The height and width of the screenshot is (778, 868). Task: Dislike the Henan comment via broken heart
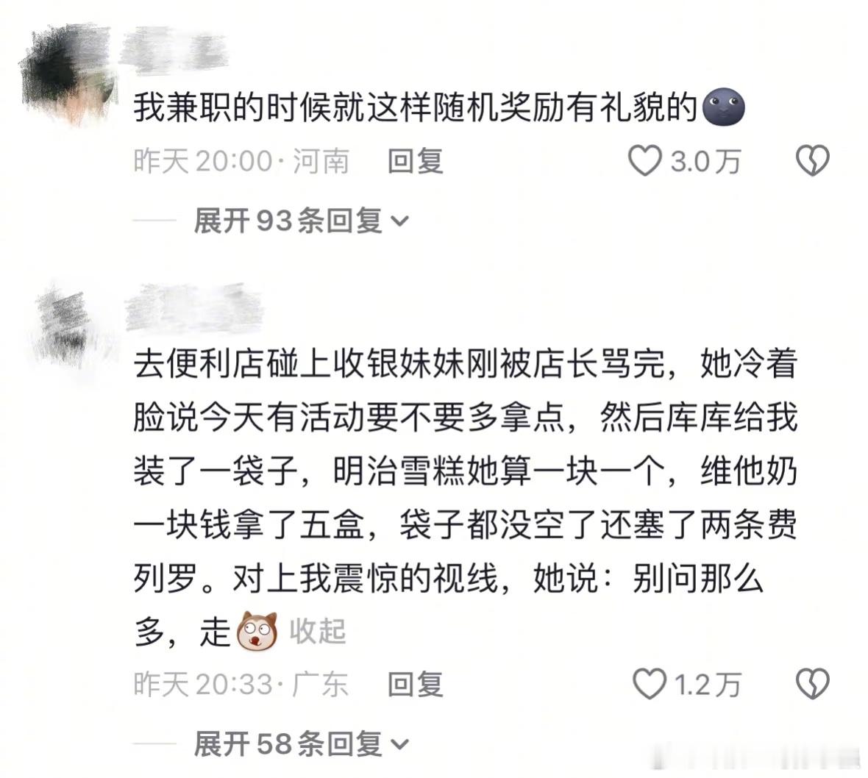coord(812,161)
